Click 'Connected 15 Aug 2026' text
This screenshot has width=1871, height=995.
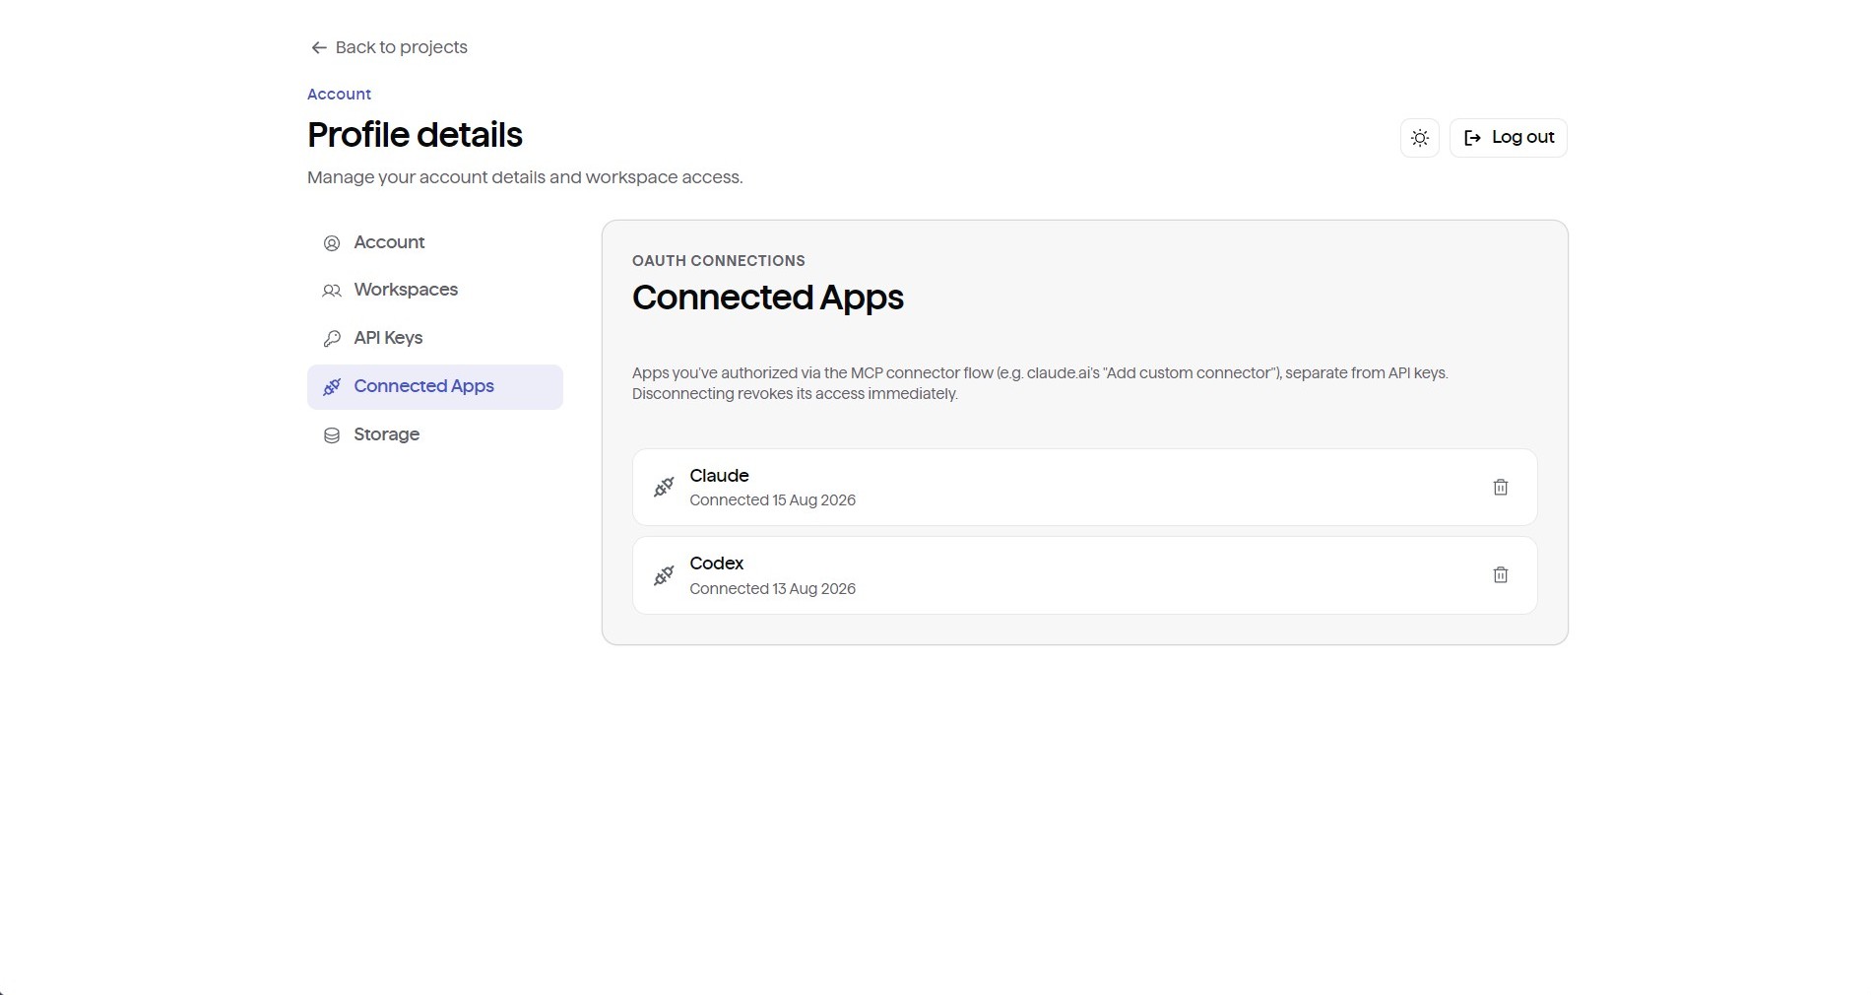[x=772, y=500]
